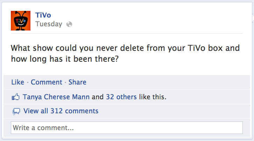
Task: Click the word "and" before 32 others
Action: pyautogui.click(x=98, y=97)
